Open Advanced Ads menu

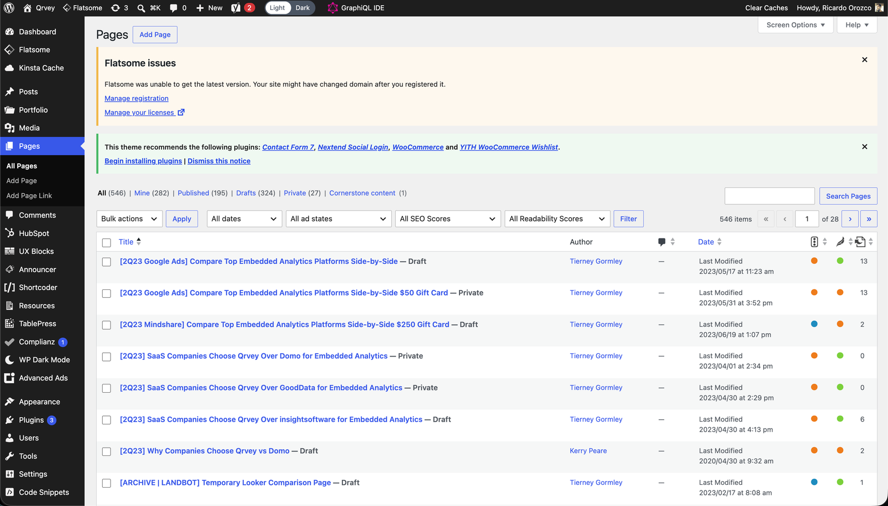click(x=42, y=378)
